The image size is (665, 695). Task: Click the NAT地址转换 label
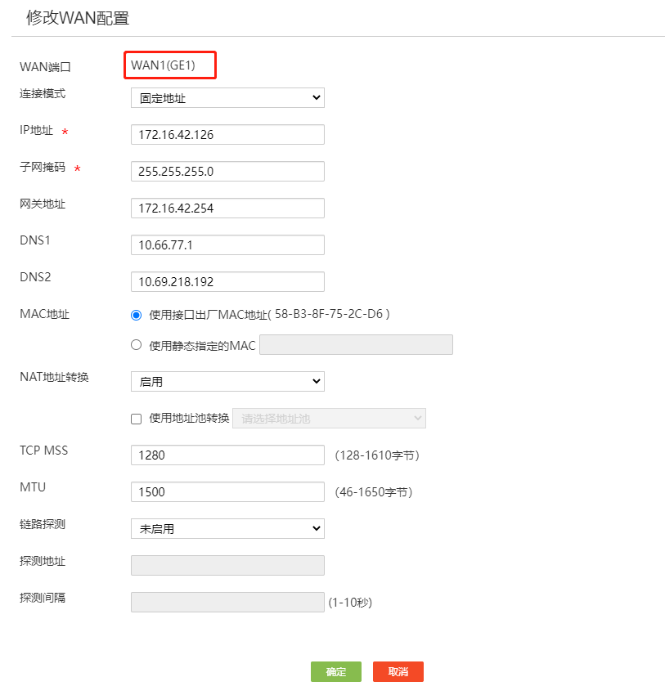[54, 377]
